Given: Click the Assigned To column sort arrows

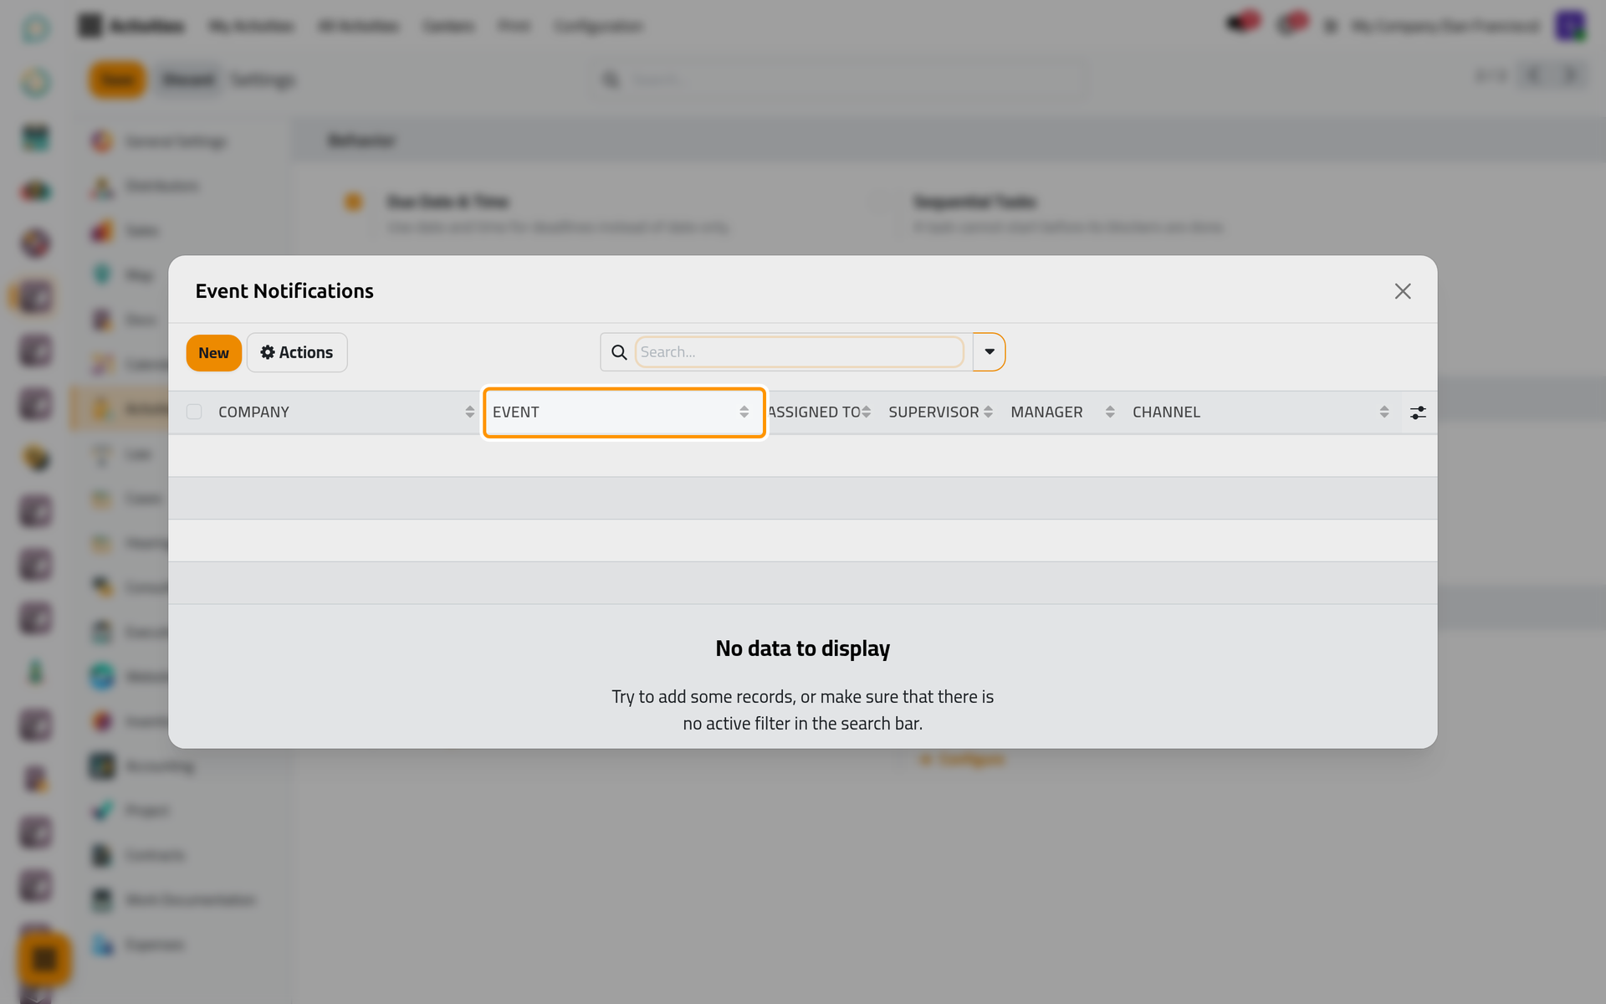Looking at the screenshot, I should [866, 412].
